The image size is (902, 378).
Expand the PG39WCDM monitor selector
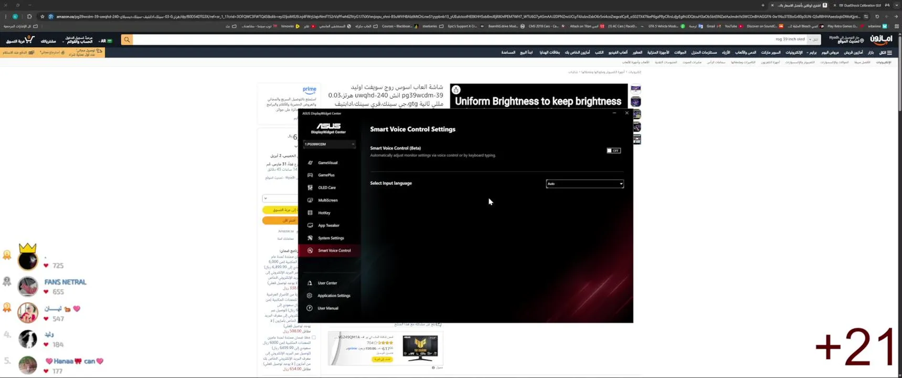(x=329, y=144)
